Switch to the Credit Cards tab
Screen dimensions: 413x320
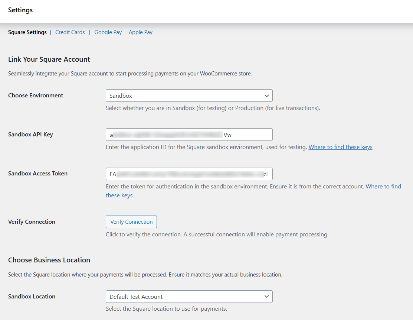pyautogui.click(x=70, y=32)
